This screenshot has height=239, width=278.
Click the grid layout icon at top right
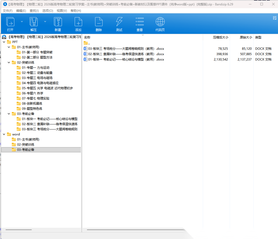click(x=274, y=18)
